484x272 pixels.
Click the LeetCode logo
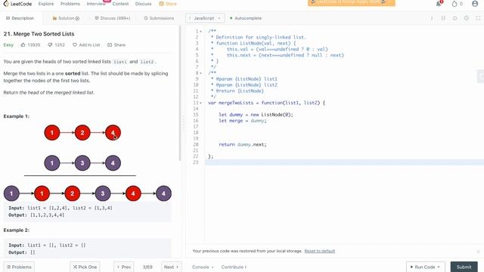[x=17, y=4]
